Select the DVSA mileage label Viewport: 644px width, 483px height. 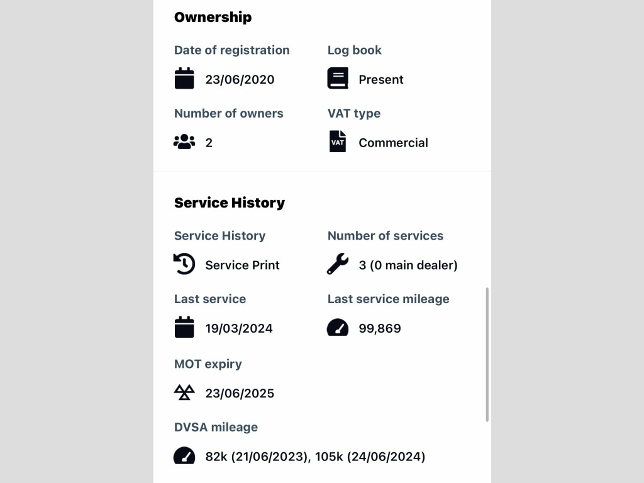tap(216, 427)
